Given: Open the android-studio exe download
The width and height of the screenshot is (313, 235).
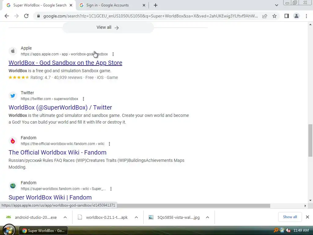Looking at the screenshot, I should tap(32, 217).
